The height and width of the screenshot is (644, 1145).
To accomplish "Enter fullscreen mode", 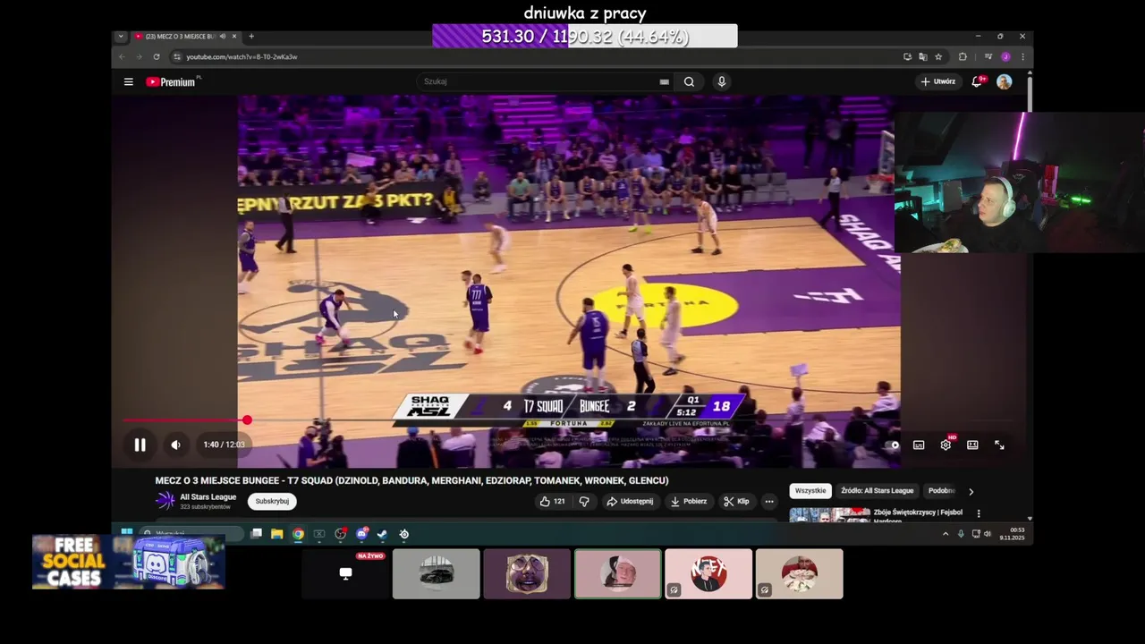I will click(999, 445).
